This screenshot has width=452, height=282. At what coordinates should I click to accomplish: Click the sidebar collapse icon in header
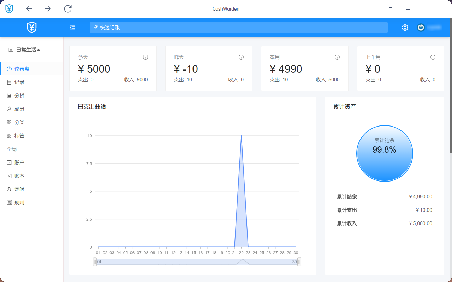(72, 27)
